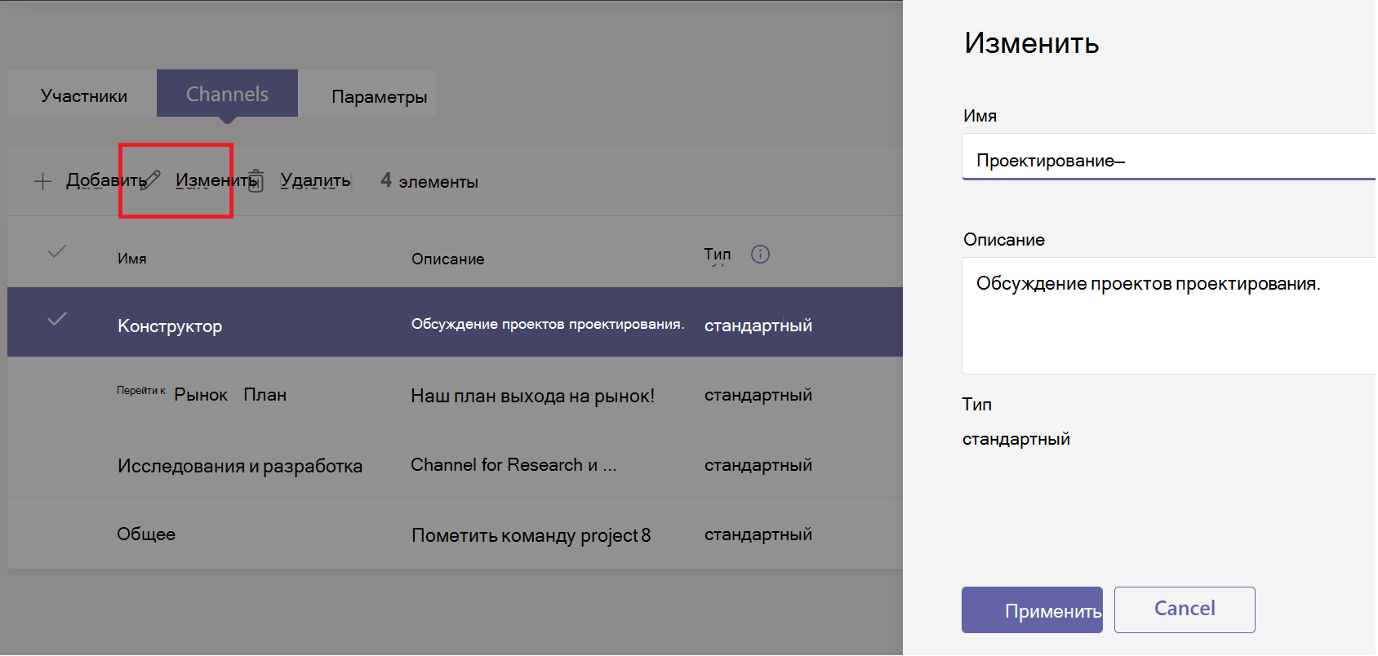Click the Удалить button

[300, 180]
